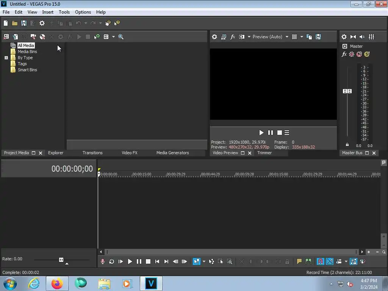The image size is (388, 291).
Task: Click Stop in Video Preview controls
Action: click(280, 133)
